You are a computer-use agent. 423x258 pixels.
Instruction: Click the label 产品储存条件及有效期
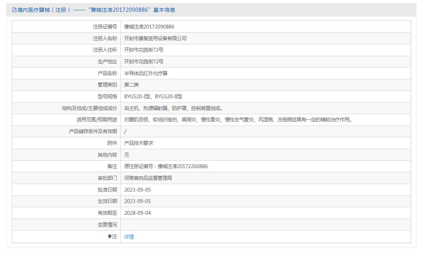93,131
